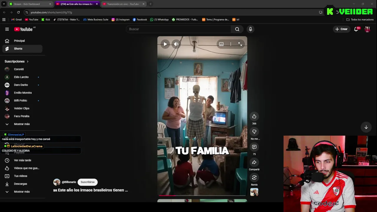Open Daro Darito subscription channel
Image resolution: width=377 pixels, height=212 pixels.
[22, 85]
